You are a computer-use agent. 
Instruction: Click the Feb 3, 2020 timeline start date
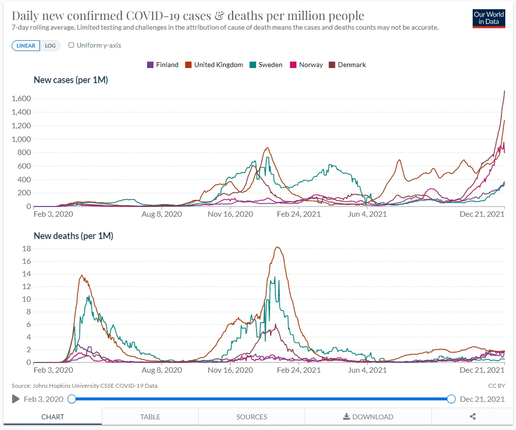pos(44,399)
